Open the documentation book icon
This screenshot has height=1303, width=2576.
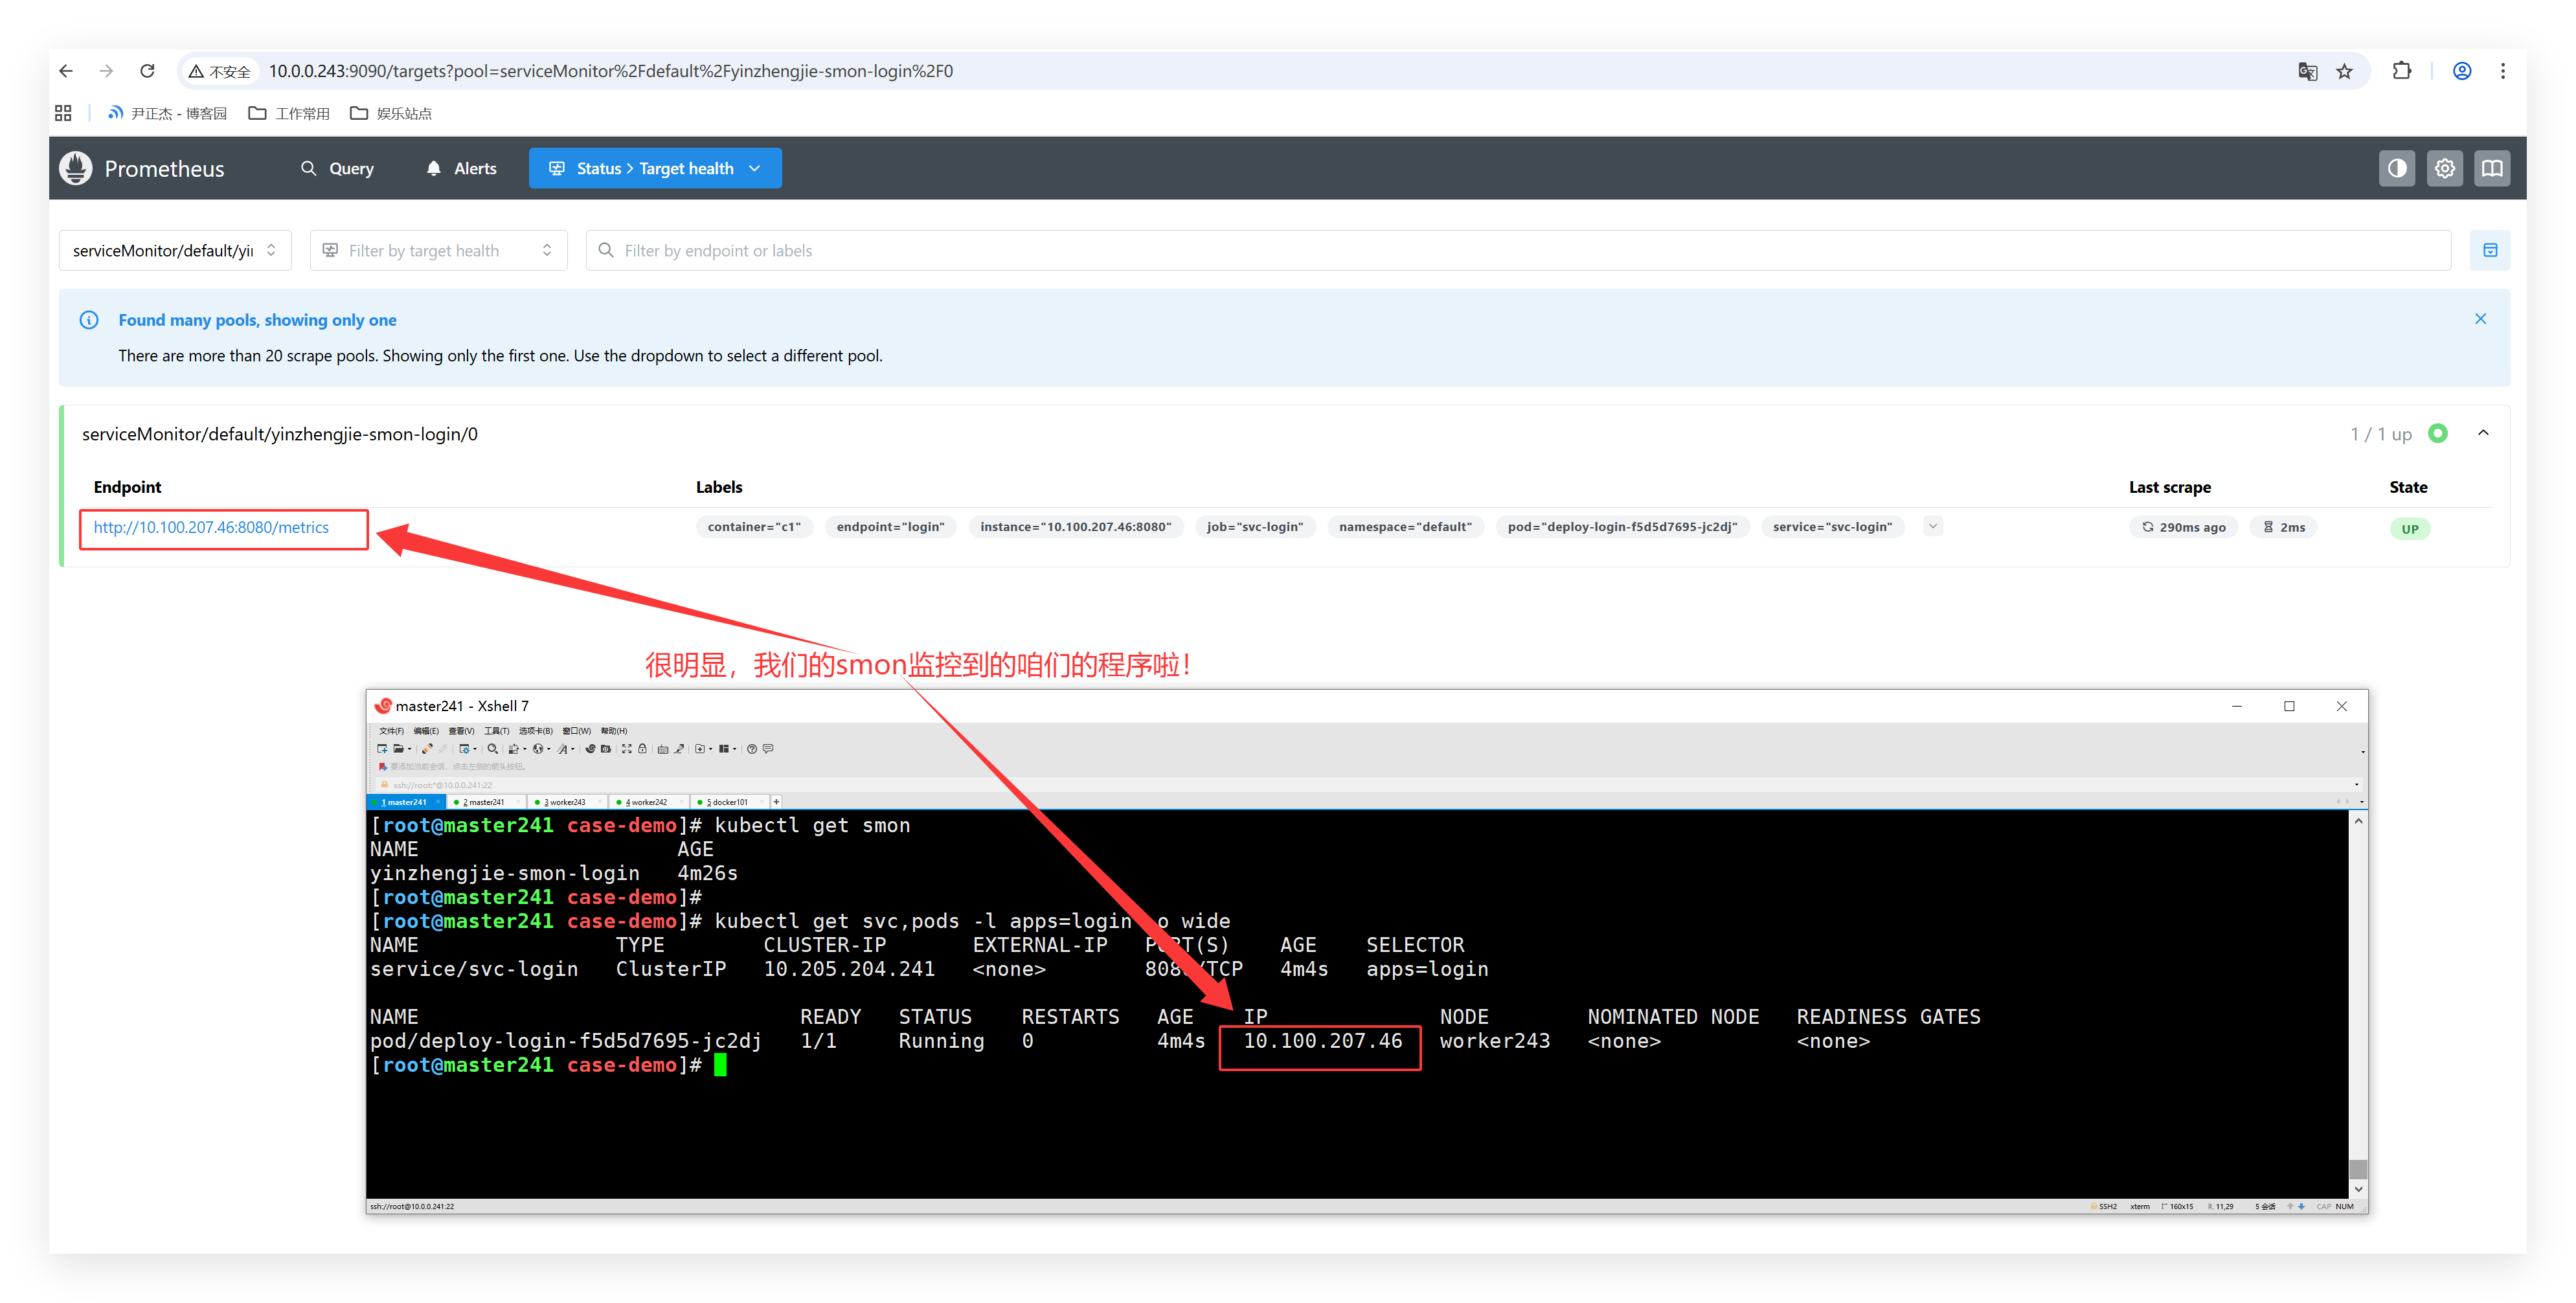click(2492, 168)
